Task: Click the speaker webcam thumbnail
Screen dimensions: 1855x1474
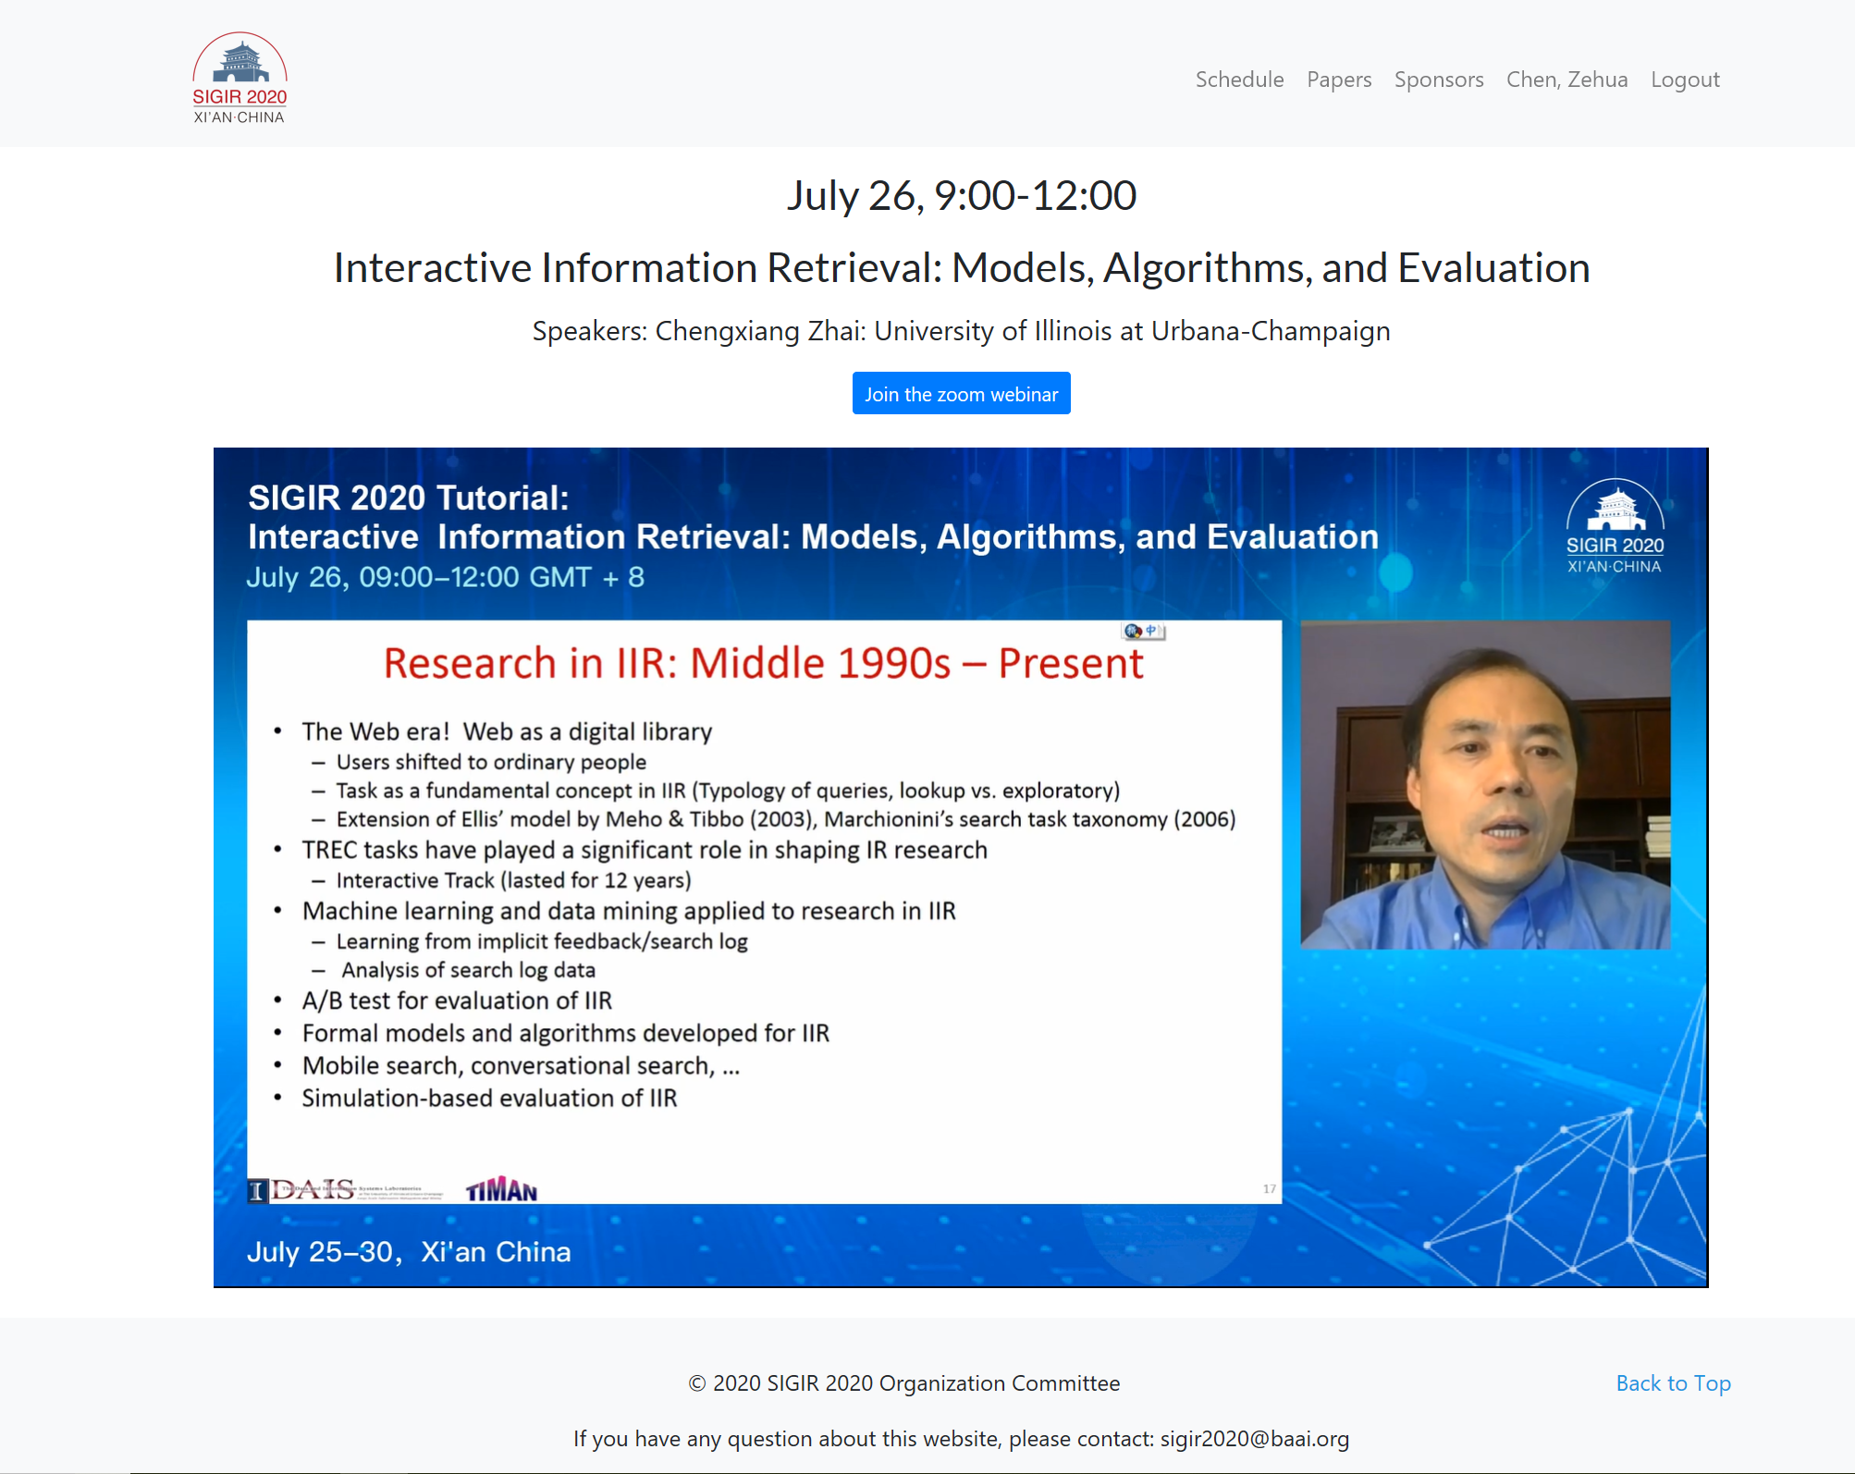Action: [1485, 784]
